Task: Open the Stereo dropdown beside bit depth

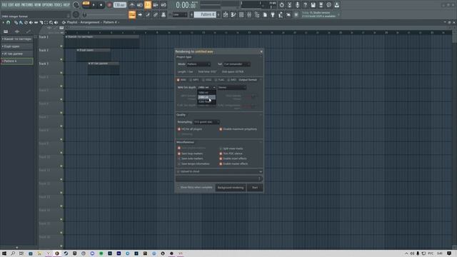Action: [232, 87]
